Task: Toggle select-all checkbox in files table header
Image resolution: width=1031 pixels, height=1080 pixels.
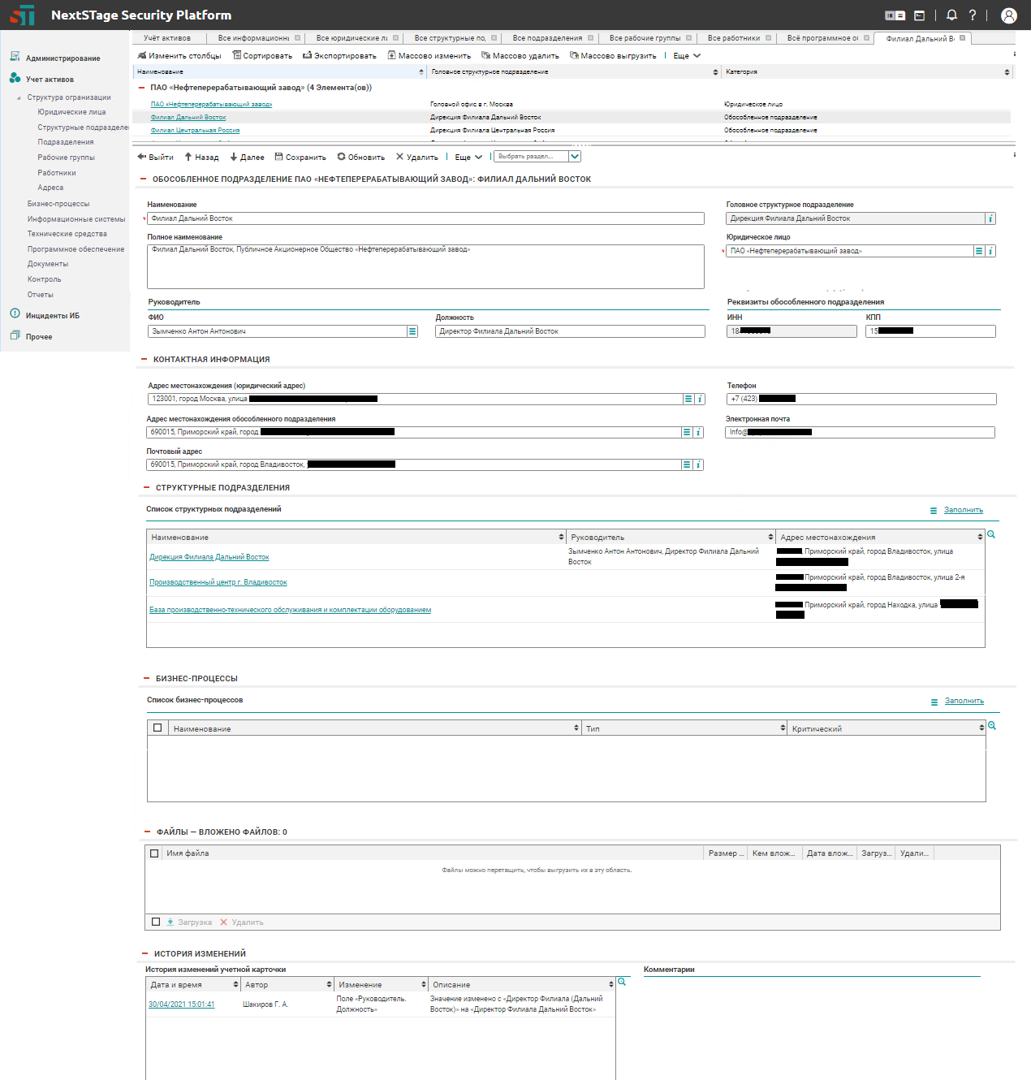Action: click(x=154, y=853)
